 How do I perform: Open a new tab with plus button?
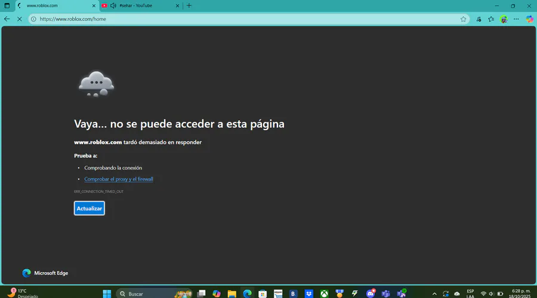189,5
